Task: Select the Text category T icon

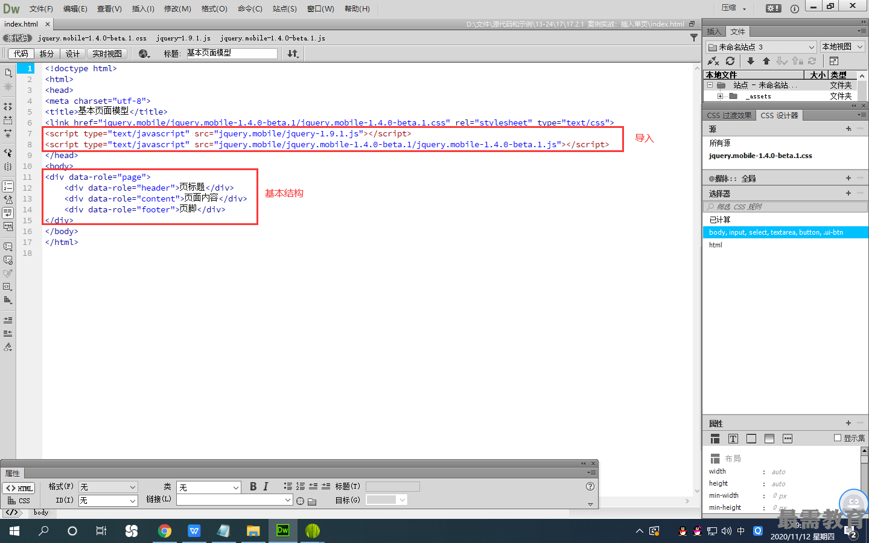Action: click(733, 439)
